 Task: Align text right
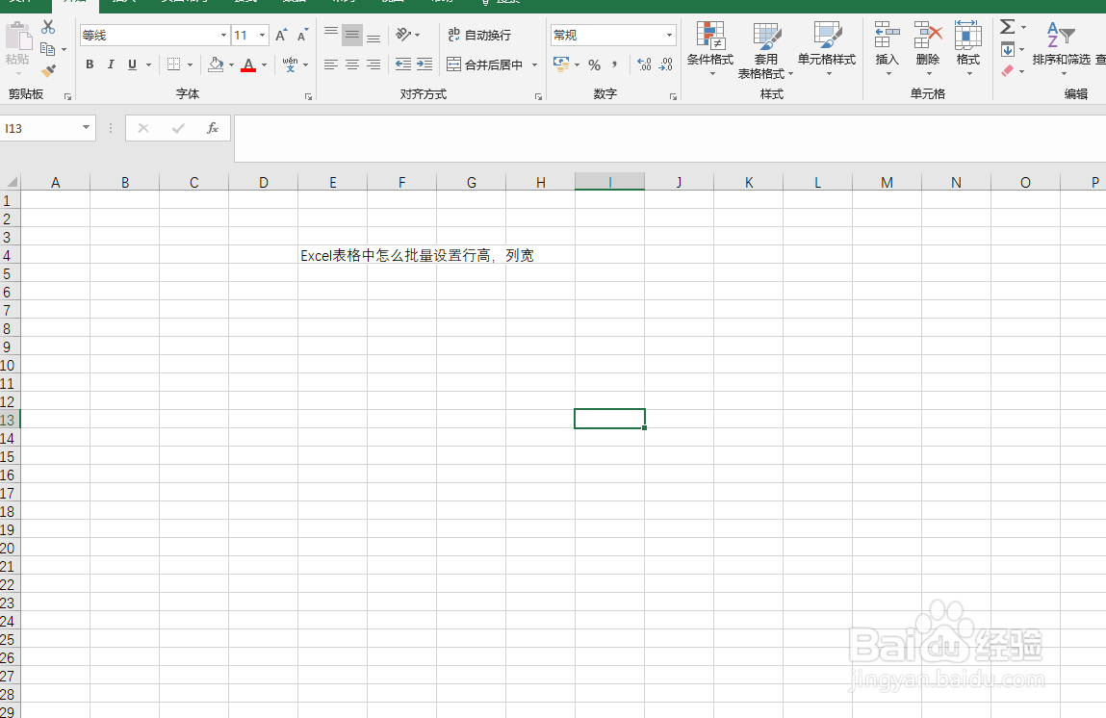[x=373, y=64]
